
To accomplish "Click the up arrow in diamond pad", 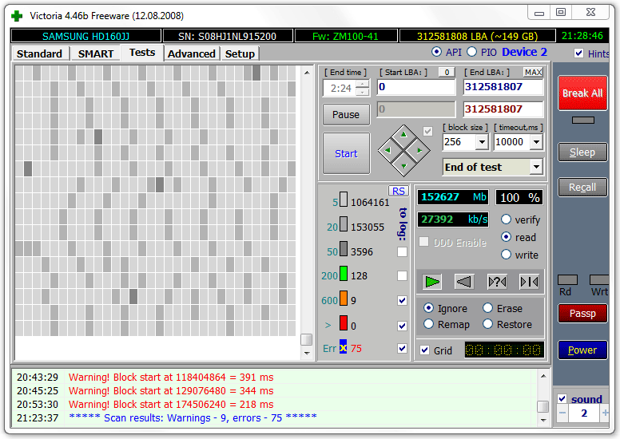I will 403,133.
